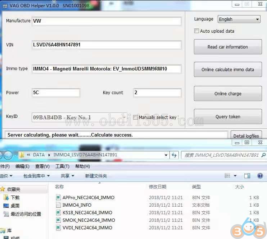267x239 pixels.
Task: Click the VVDI_NEC24C64_IMMO file icon
Action: coord(58,227)
